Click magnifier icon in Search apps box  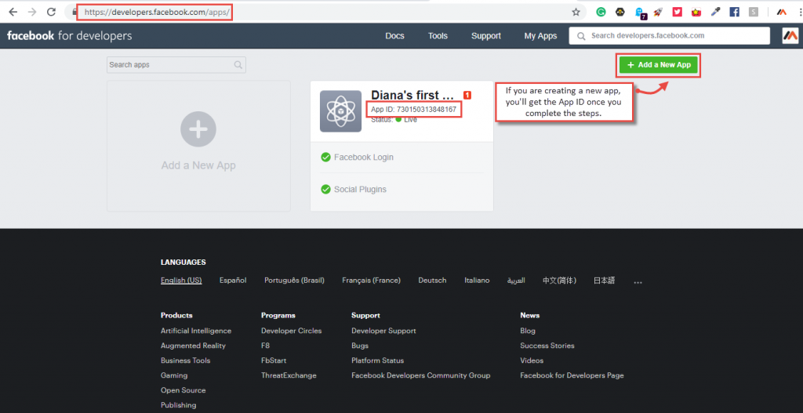click(x=238, y=65)
